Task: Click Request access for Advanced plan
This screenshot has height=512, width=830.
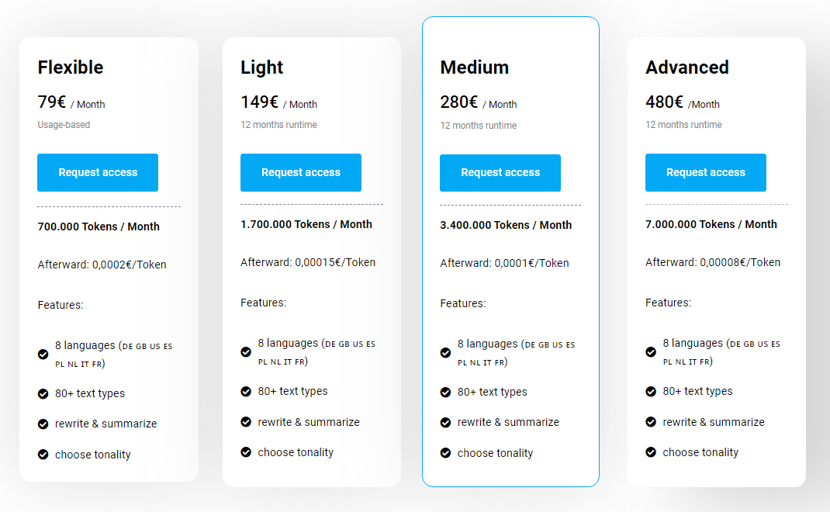Action: click(x=706, y=173)
